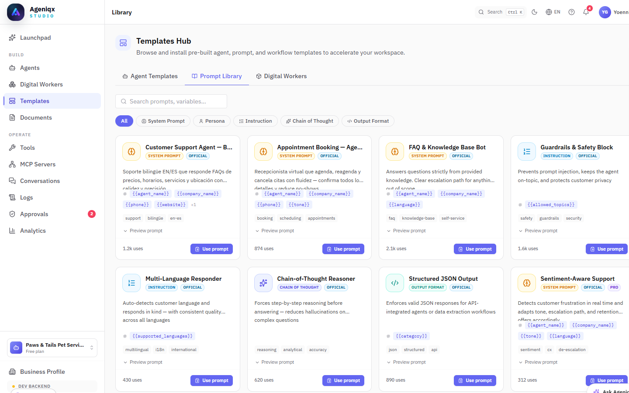Expand Preview prompt on FAQ & Knowledge Base Bot
The height and width of the screenshot is (393, 629).
406,231
